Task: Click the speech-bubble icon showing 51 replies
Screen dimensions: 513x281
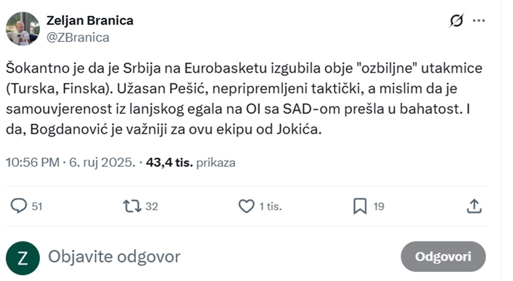Action: [19, 206]
